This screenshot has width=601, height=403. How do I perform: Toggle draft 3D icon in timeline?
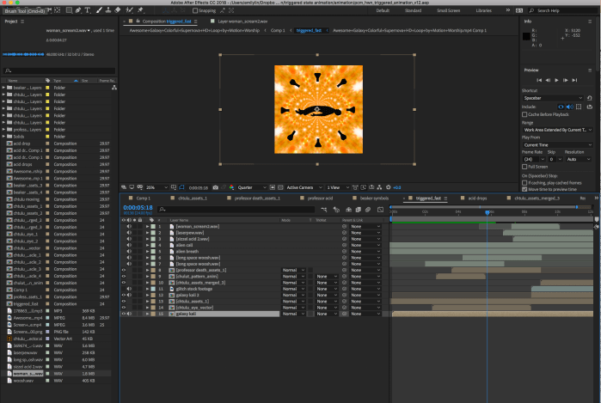(x=336, y=210)
